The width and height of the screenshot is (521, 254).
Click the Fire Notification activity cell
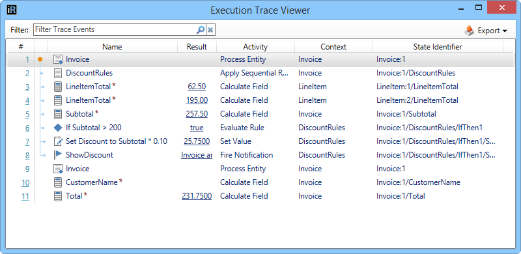click(x=247, y=155)
